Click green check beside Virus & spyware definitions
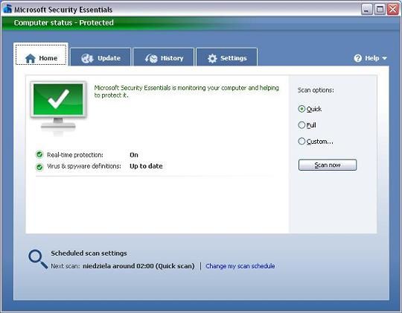Viewport: 402px width, 313px height. [39, 167]
